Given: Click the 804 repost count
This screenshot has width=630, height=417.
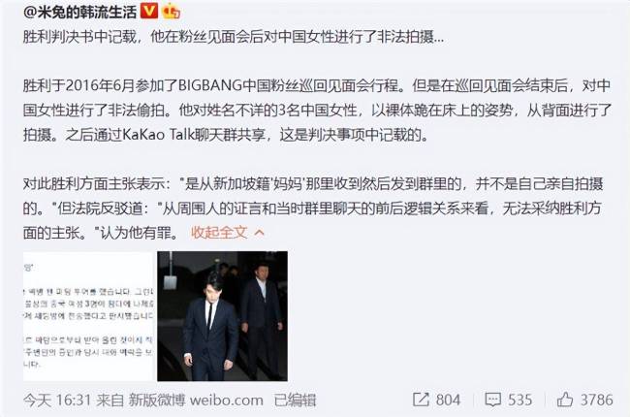Looking at the screenshot, I should coord(448,400).
